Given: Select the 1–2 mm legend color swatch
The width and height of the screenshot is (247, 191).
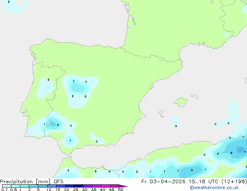Looking at the screenshot, I should click(25, 186).
